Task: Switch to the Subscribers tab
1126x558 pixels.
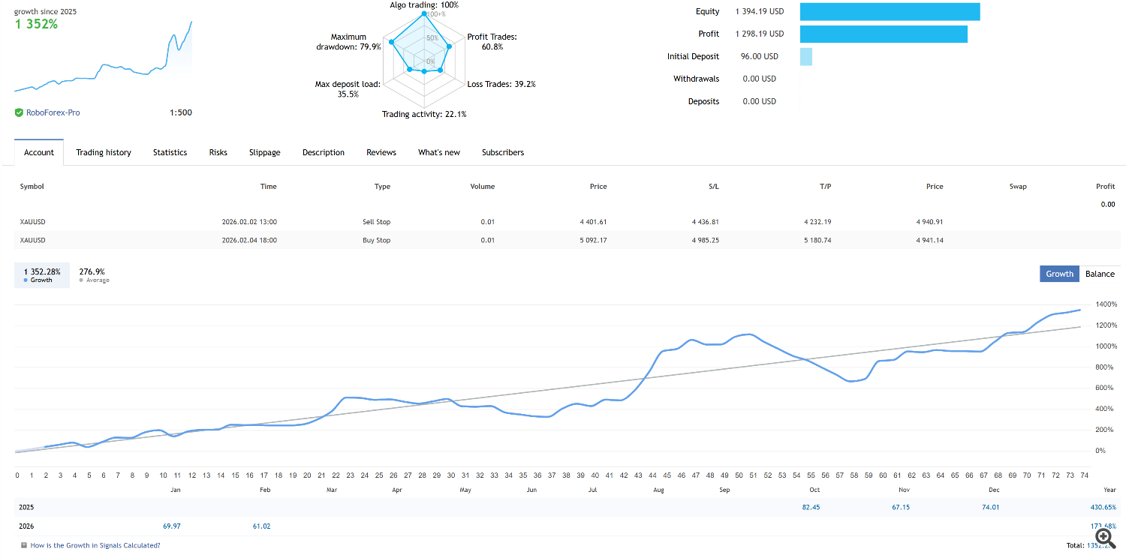Action: pos(503,152)
